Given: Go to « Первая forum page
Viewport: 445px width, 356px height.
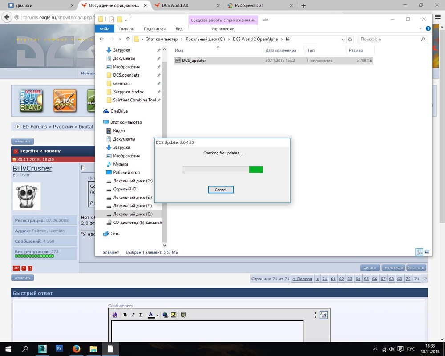Looking at the screenshot, I should pyautogui.click(x=303, y=279).
